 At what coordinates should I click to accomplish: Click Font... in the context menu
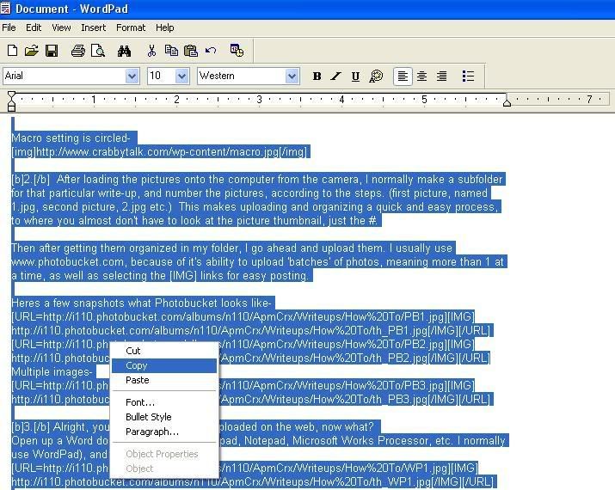click(x=140, y=402)
